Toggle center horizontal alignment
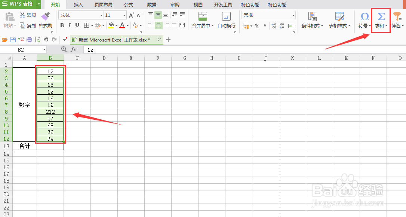 [x=159, y=25]
